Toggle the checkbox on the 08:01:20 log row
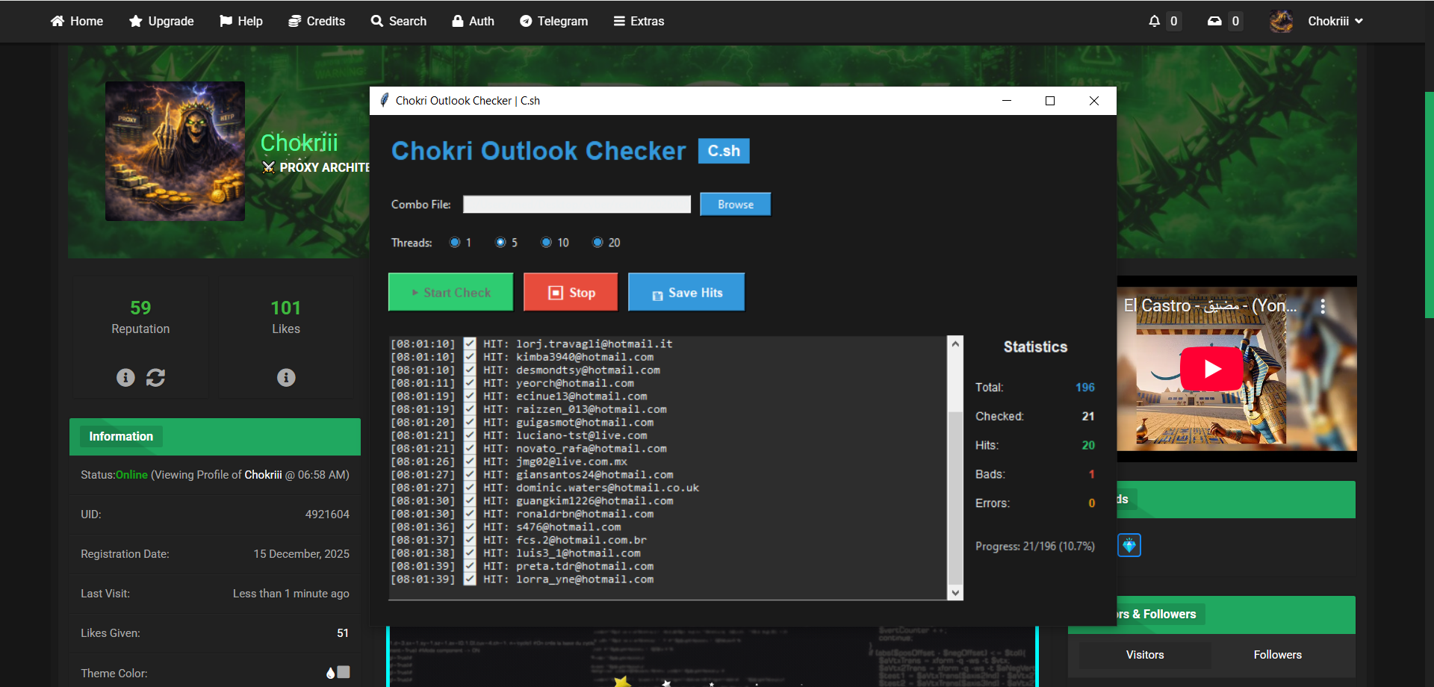The image size is (1434, 687). click(x=470, y=423)
